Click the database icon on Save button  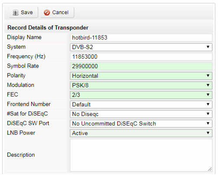pyautogui.click(x=16, y=13)
